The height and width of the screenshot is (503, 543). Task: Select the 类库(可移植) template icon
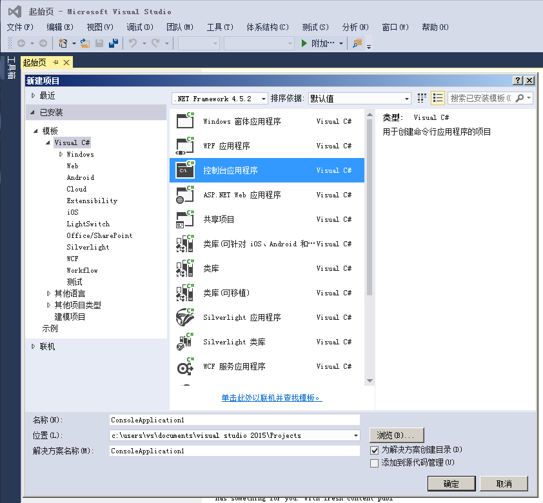(x=185, y=293)
